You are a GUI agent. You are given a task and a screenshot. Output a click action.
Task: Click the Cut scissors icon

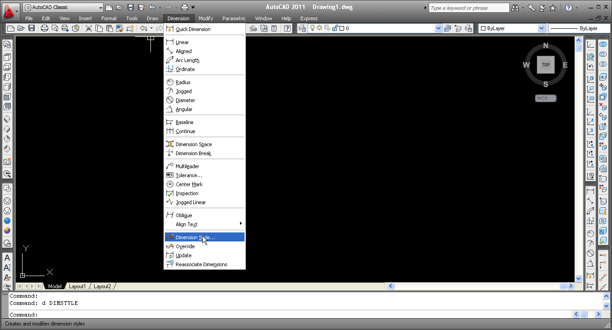(x=88, y=28)
